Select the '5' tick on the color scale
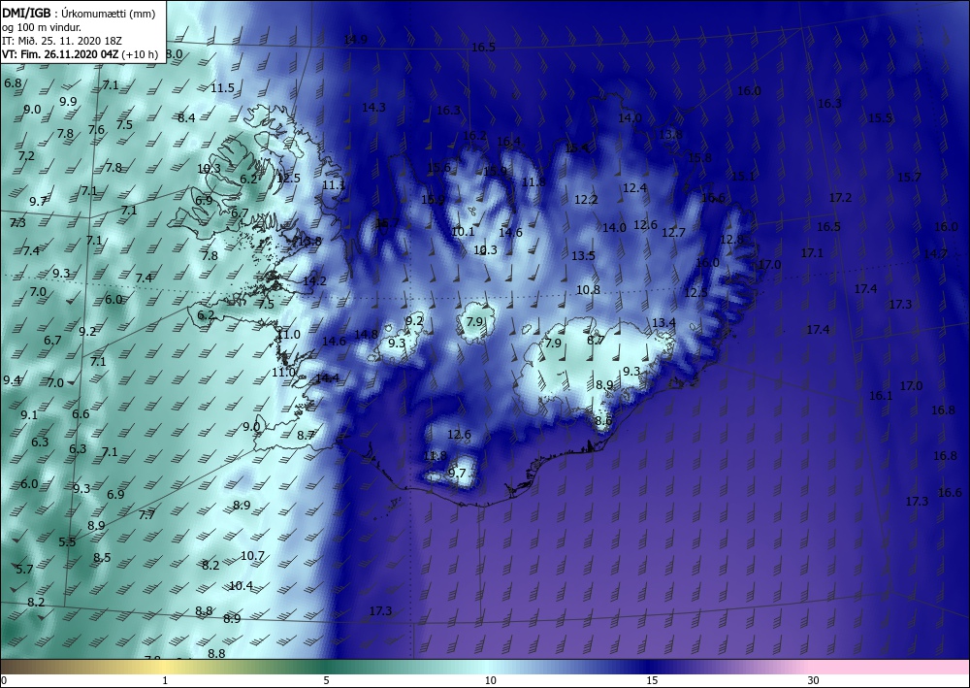 pyautogui.click(x=326, y=680)
